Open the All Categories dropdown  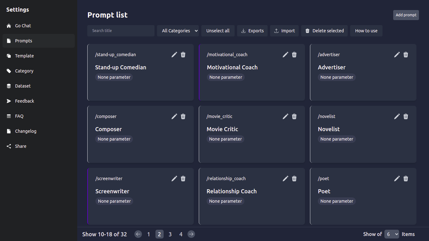178,31
